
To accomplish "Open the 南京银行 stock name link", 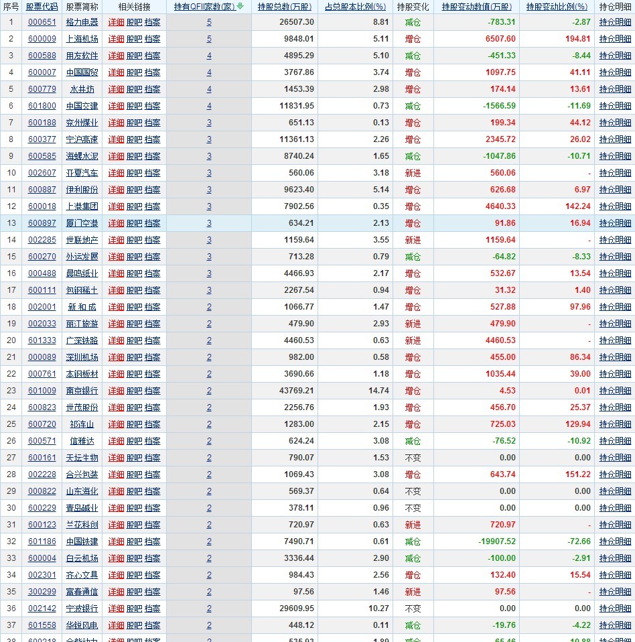I will 82,391.
